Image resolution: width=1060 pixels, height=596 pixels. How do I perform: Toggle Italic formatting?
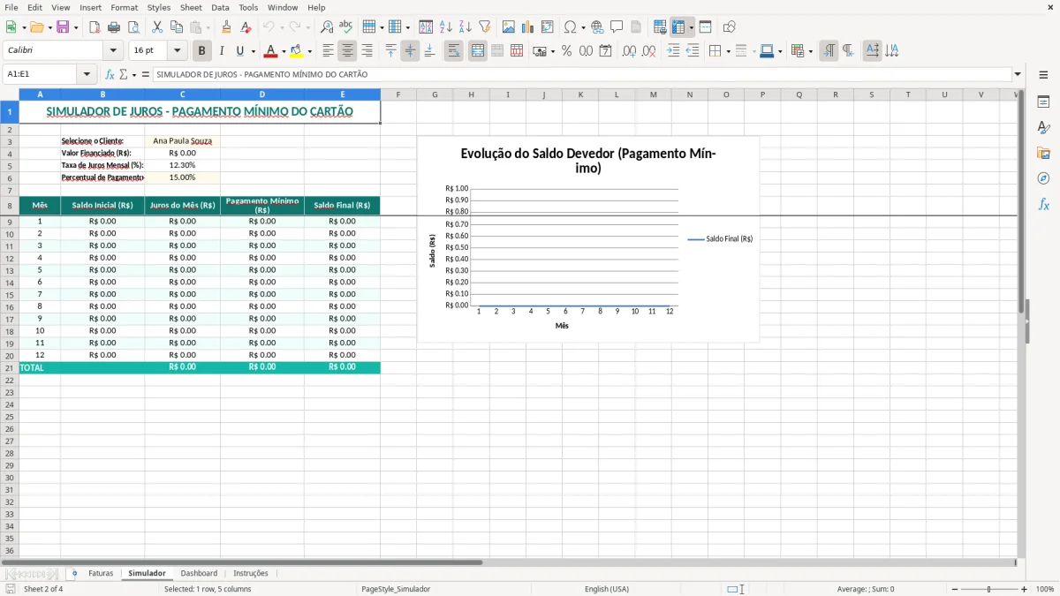(222, 51)
